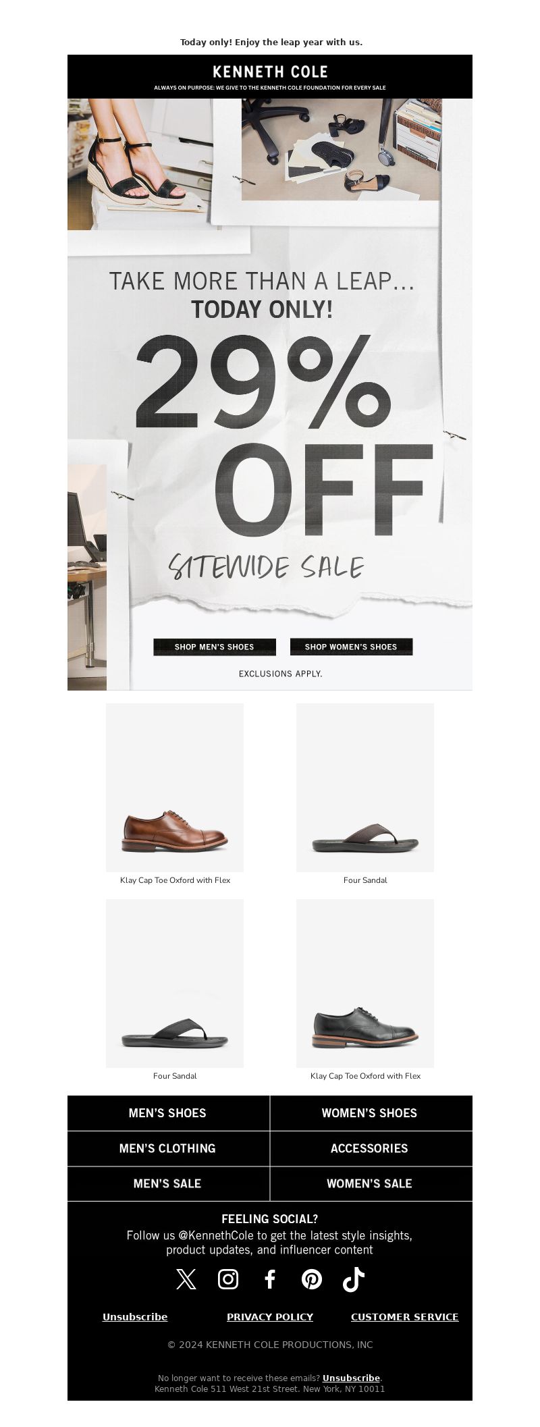Open the black Four Sandal product image
The height and width of the screenshot is (1427, 540).
pyautogui.click(x=175, y=983)
